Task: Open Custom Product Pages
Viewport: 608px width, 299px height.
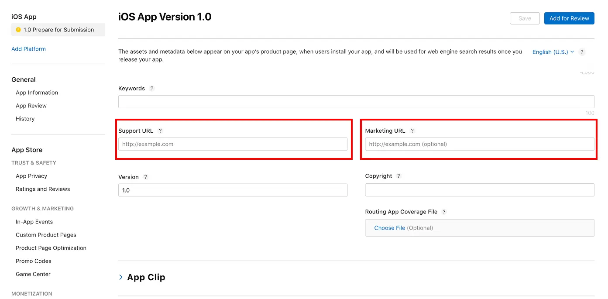Action: 46,235
